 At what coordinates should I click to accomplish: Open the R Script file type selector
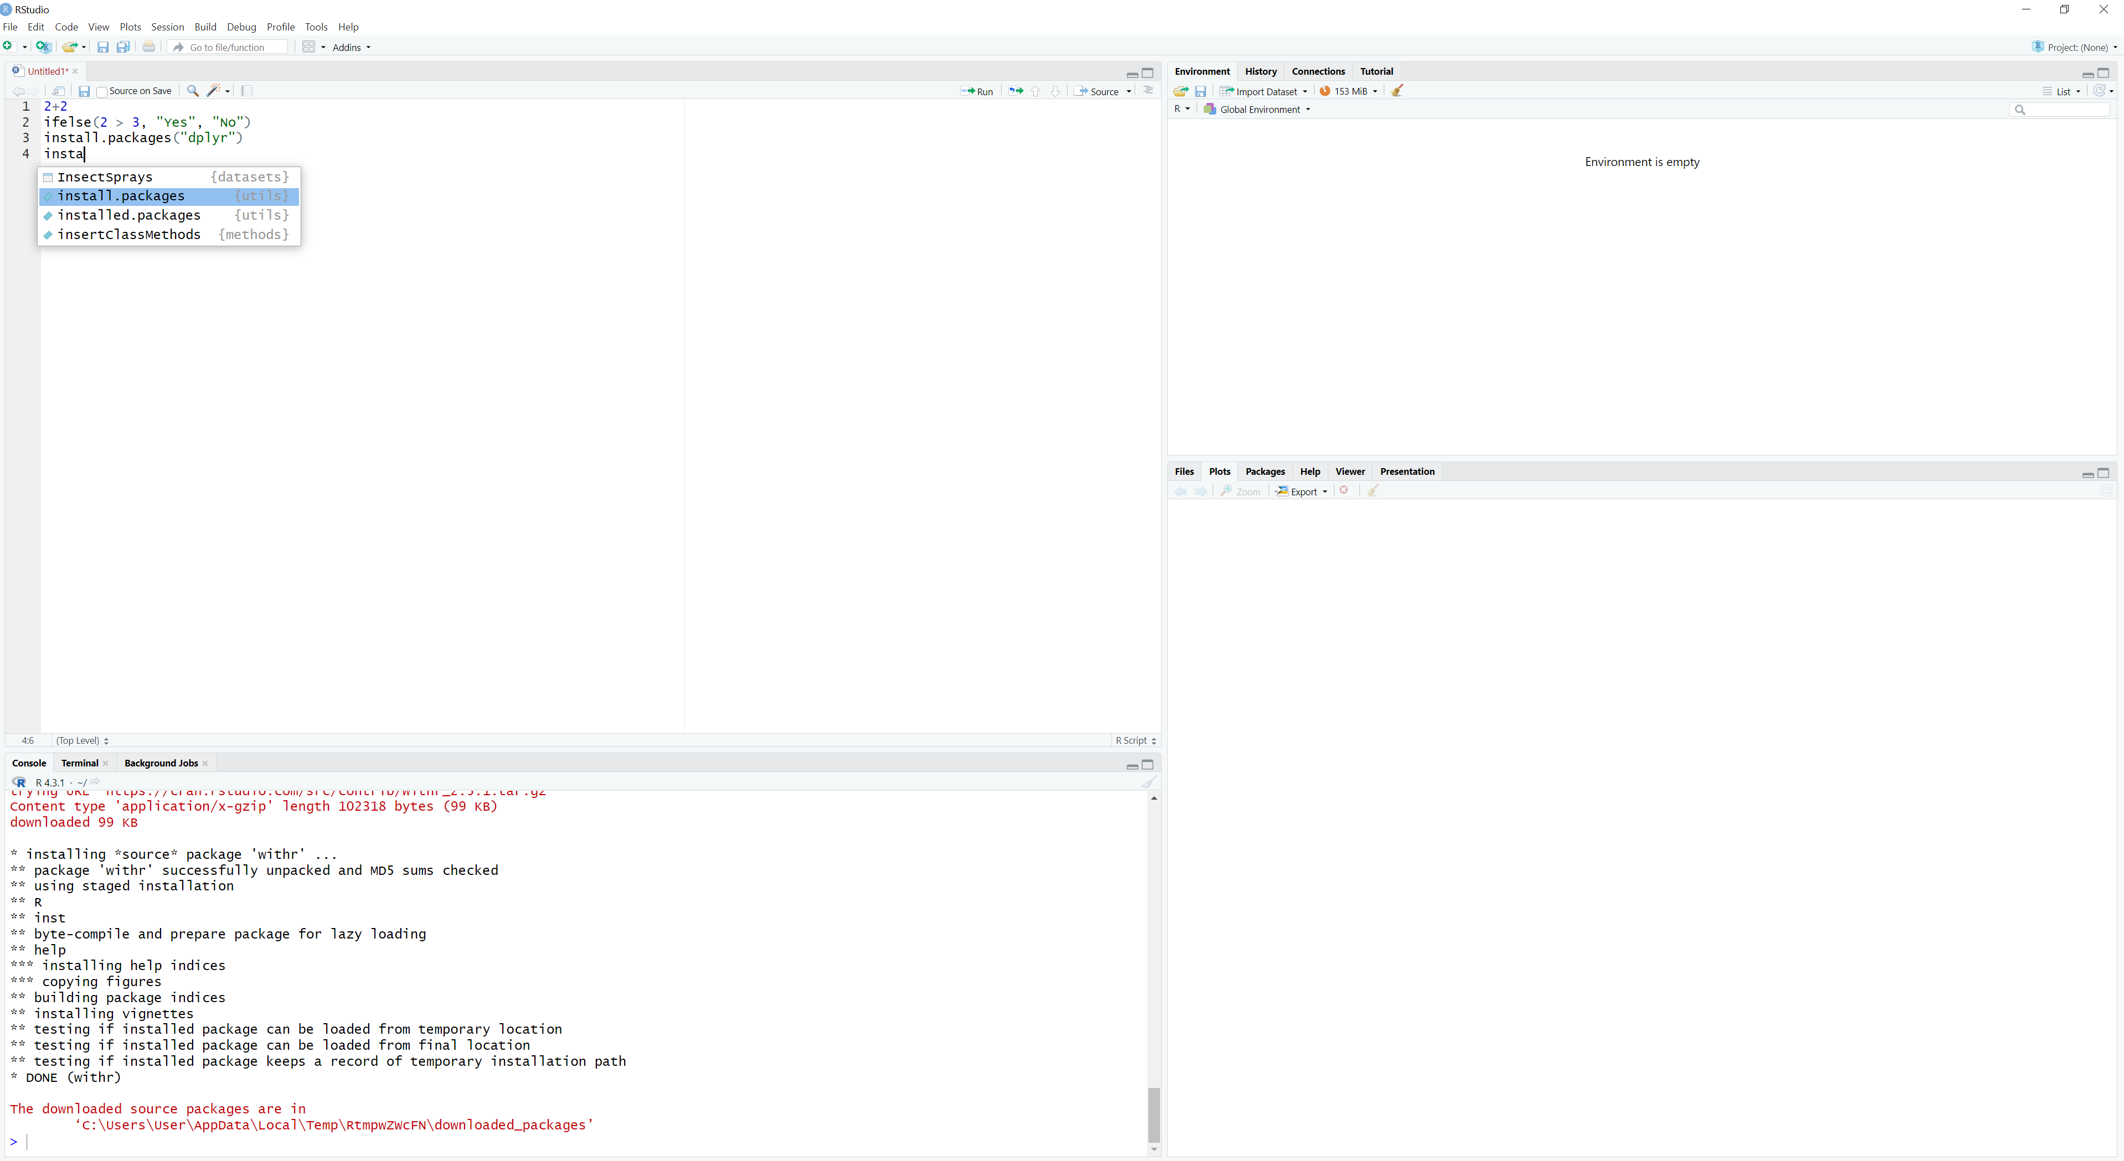tap(1136, 741)
